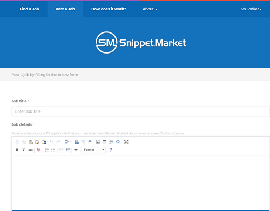Click the Unlink icon
Screen dimensions: 270x211
pos(83,142)
